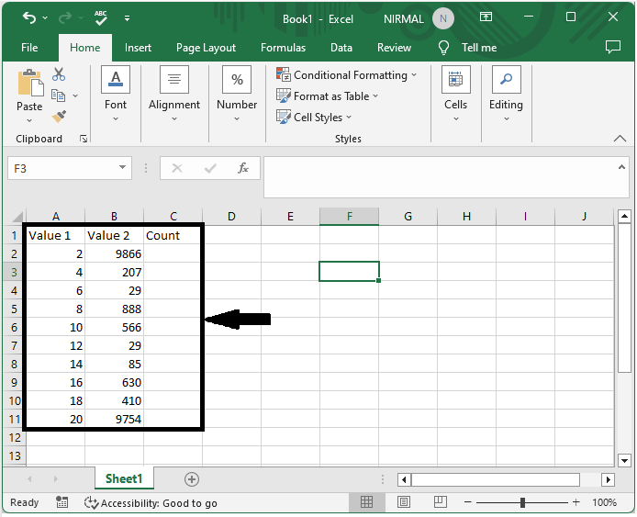The image size is (637, 517).
Task: Switch to the Insert tab
Action: click(138, 48)
